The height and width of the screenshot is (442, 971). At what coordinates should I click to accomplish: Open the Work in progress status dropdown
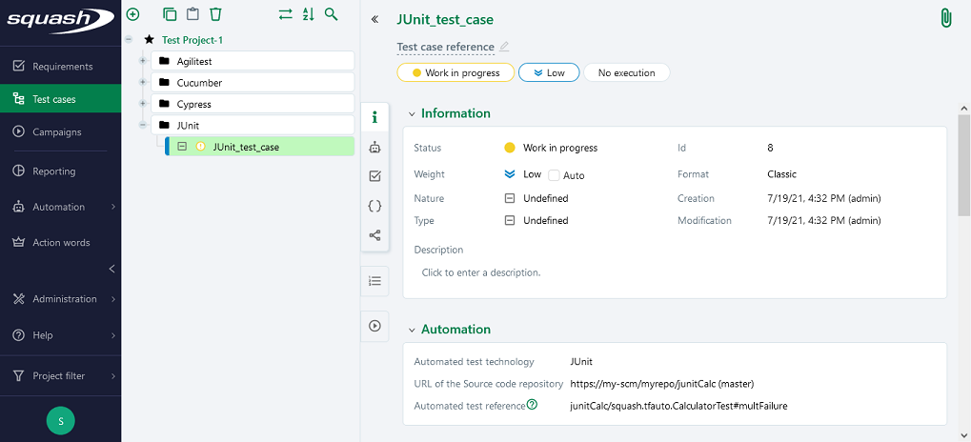(455, 72)
